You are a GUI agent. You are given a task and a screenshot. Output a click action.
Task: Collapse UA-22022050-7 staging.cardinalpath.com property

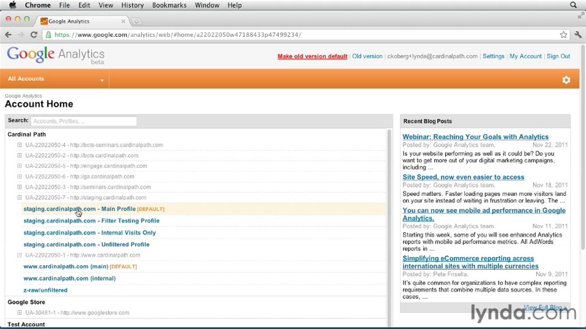click(x=20, y=197)
